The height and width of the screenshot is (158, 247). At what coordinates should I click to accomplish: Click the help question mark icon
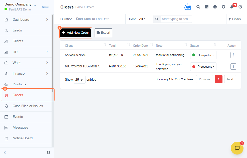point(48,153)
